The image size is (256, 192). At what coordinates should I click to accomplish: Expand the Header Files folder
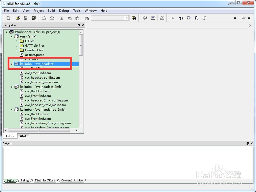click(x=16, y=50)
